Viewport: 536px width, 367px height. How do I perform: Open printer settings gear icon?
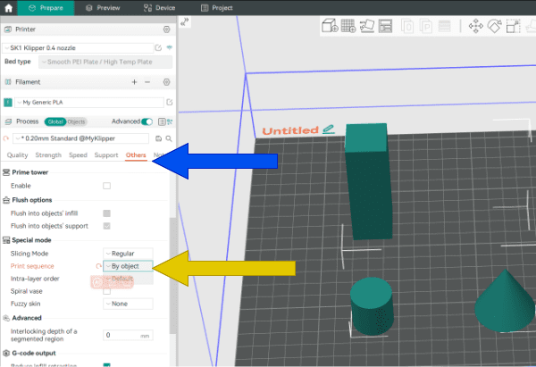(166, 29)
